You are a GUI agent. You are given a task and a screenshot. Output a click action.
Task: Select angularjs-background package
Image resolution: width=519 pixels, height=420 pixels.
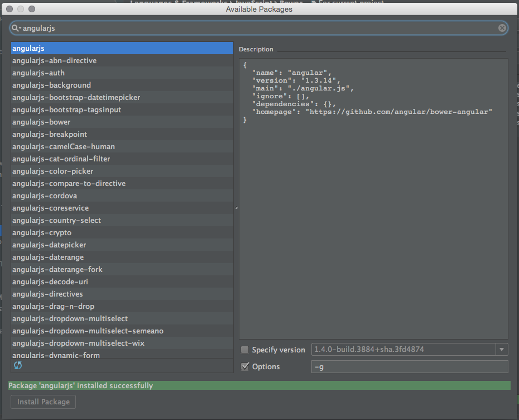tap(122, 85)
